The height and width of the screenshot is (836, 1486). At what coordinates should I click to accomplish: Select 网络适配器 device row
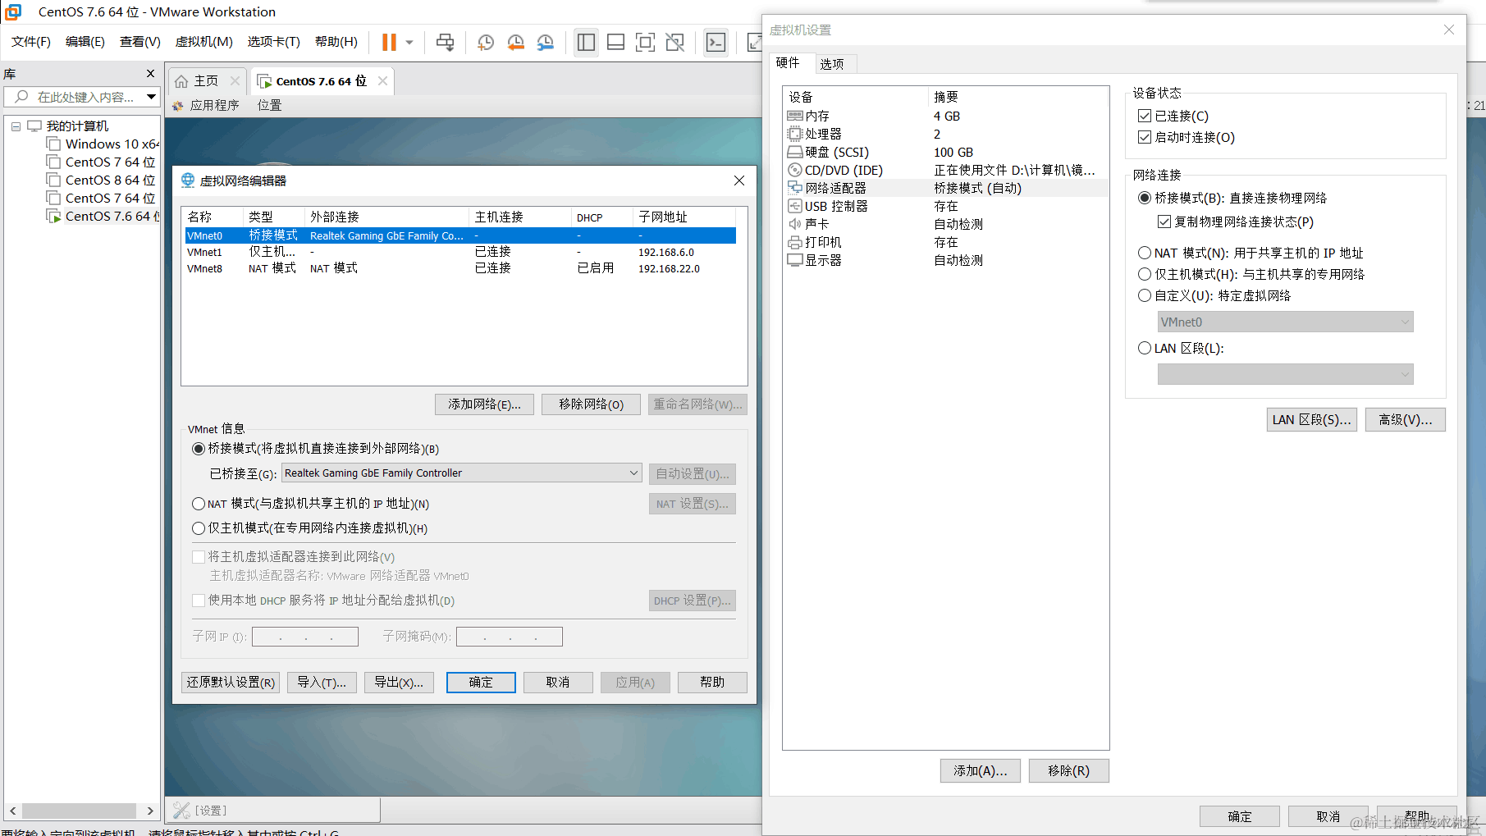pyautogui.click(x=945, y=188)
